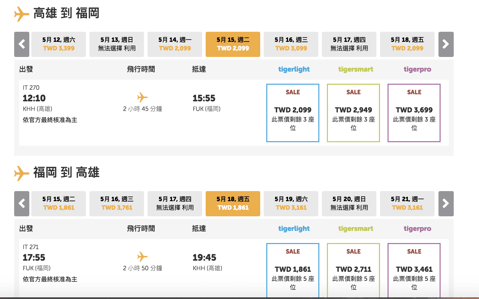Click flight number IT 271
This screenshot has height=299, width=479.
coord(31,247)
